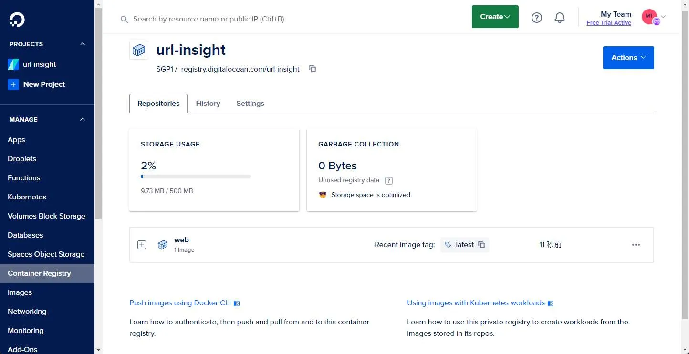Copy the registry URL
Screen dimensions: 689x354
click(313, 69)
